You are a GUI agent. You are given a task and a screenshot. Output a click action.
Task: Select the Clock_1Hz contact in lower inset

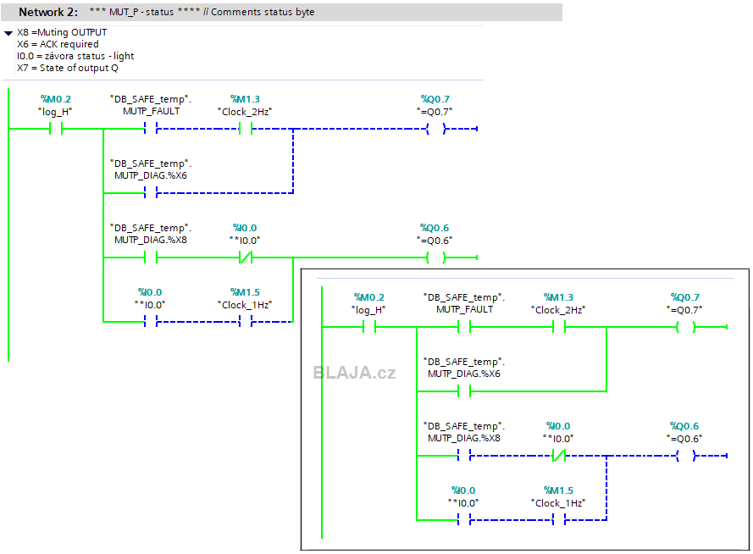(x=559, y=520)
